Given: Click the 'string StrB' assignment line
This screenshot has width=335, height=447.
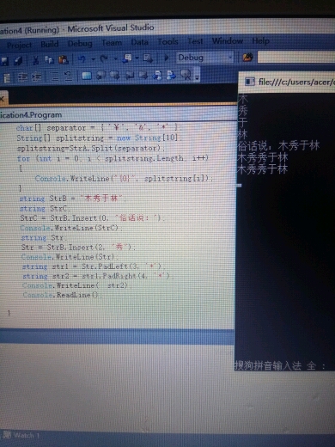Looking at the screenshot, I should pos(73,199).
